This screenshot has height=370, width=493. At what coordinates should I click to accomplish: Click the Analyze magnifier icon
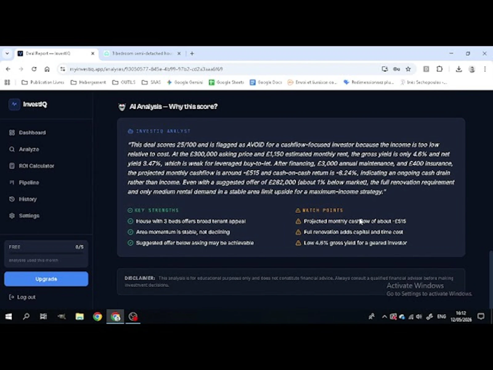12,149
